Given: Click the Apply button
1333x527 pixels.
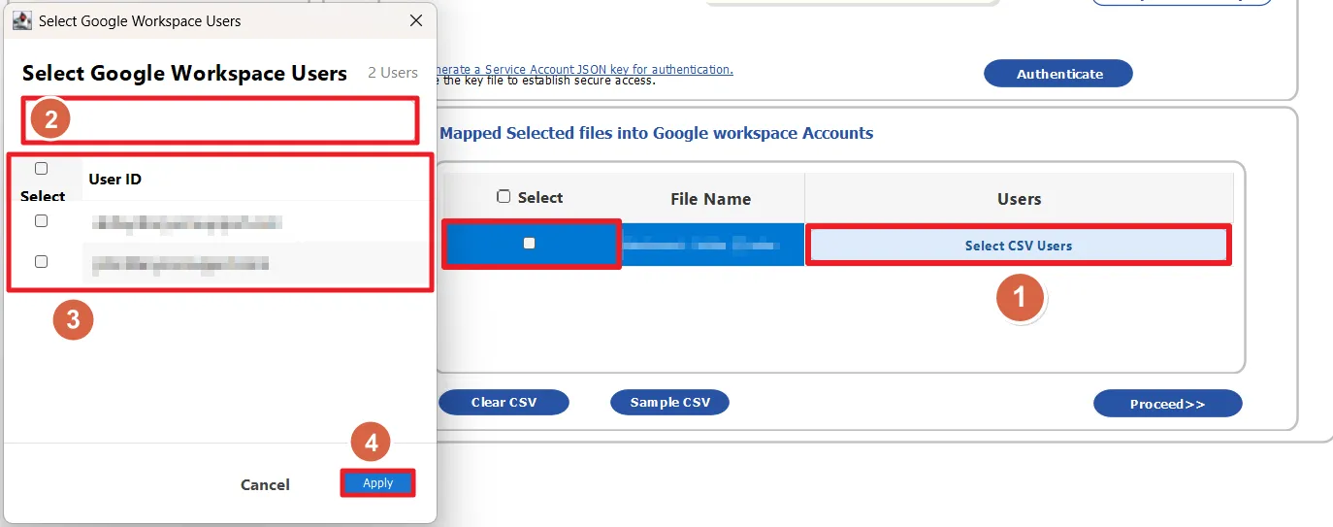Looking at the screenshot, I should click(377, 483).
